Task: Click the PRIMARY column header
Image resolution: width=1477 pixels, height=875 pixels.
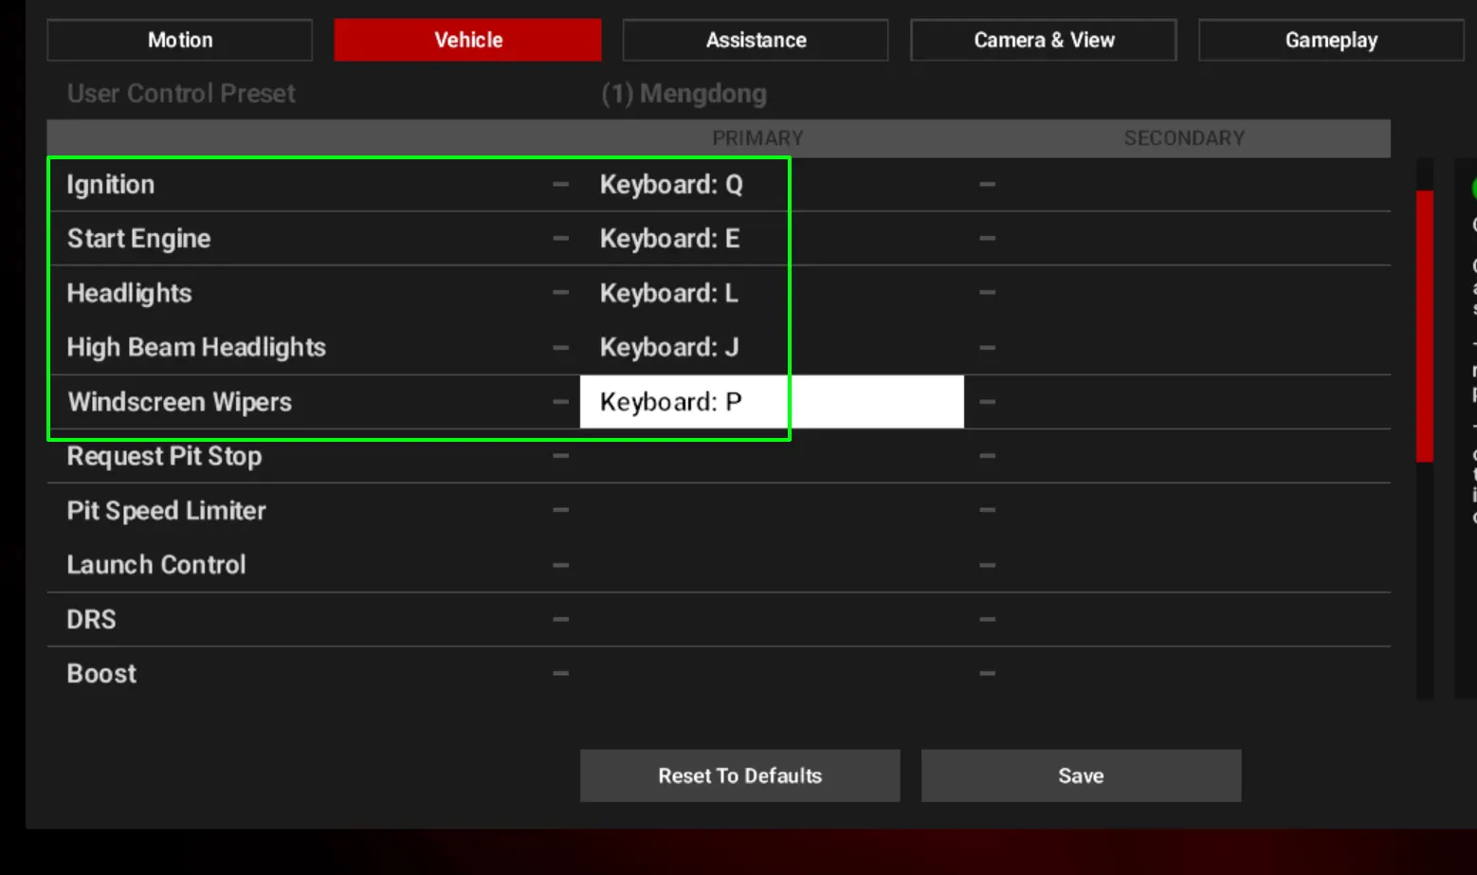Action: (757, 138)
